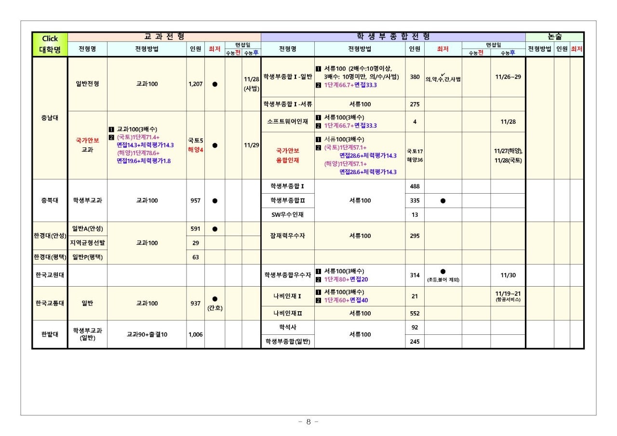Screen dimensions: 617x436
Task: Click the 1,006 quota value
Action: click(195, 334)
